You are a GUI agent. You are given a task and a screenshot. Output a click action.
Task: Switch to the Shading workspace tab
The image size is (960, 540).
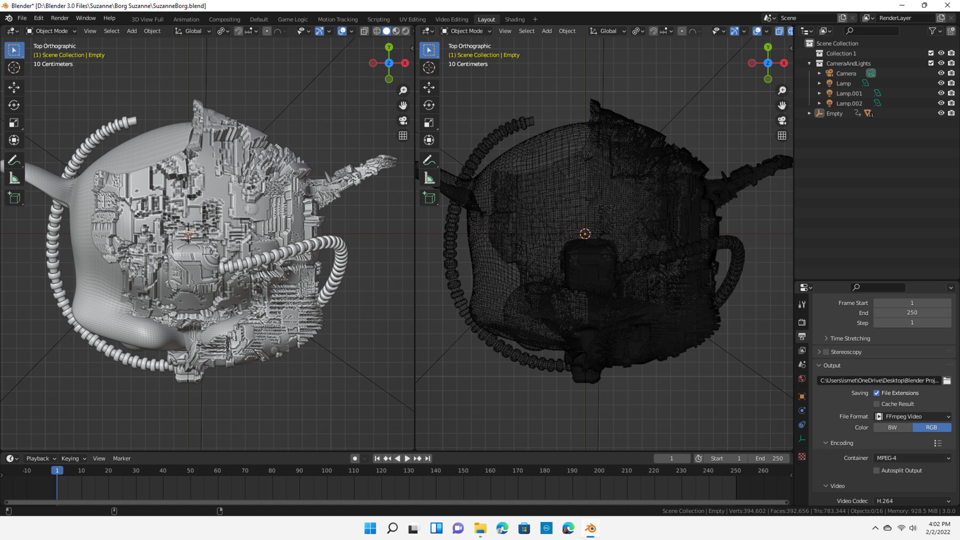pyautogui.click(x=515, y=19)
